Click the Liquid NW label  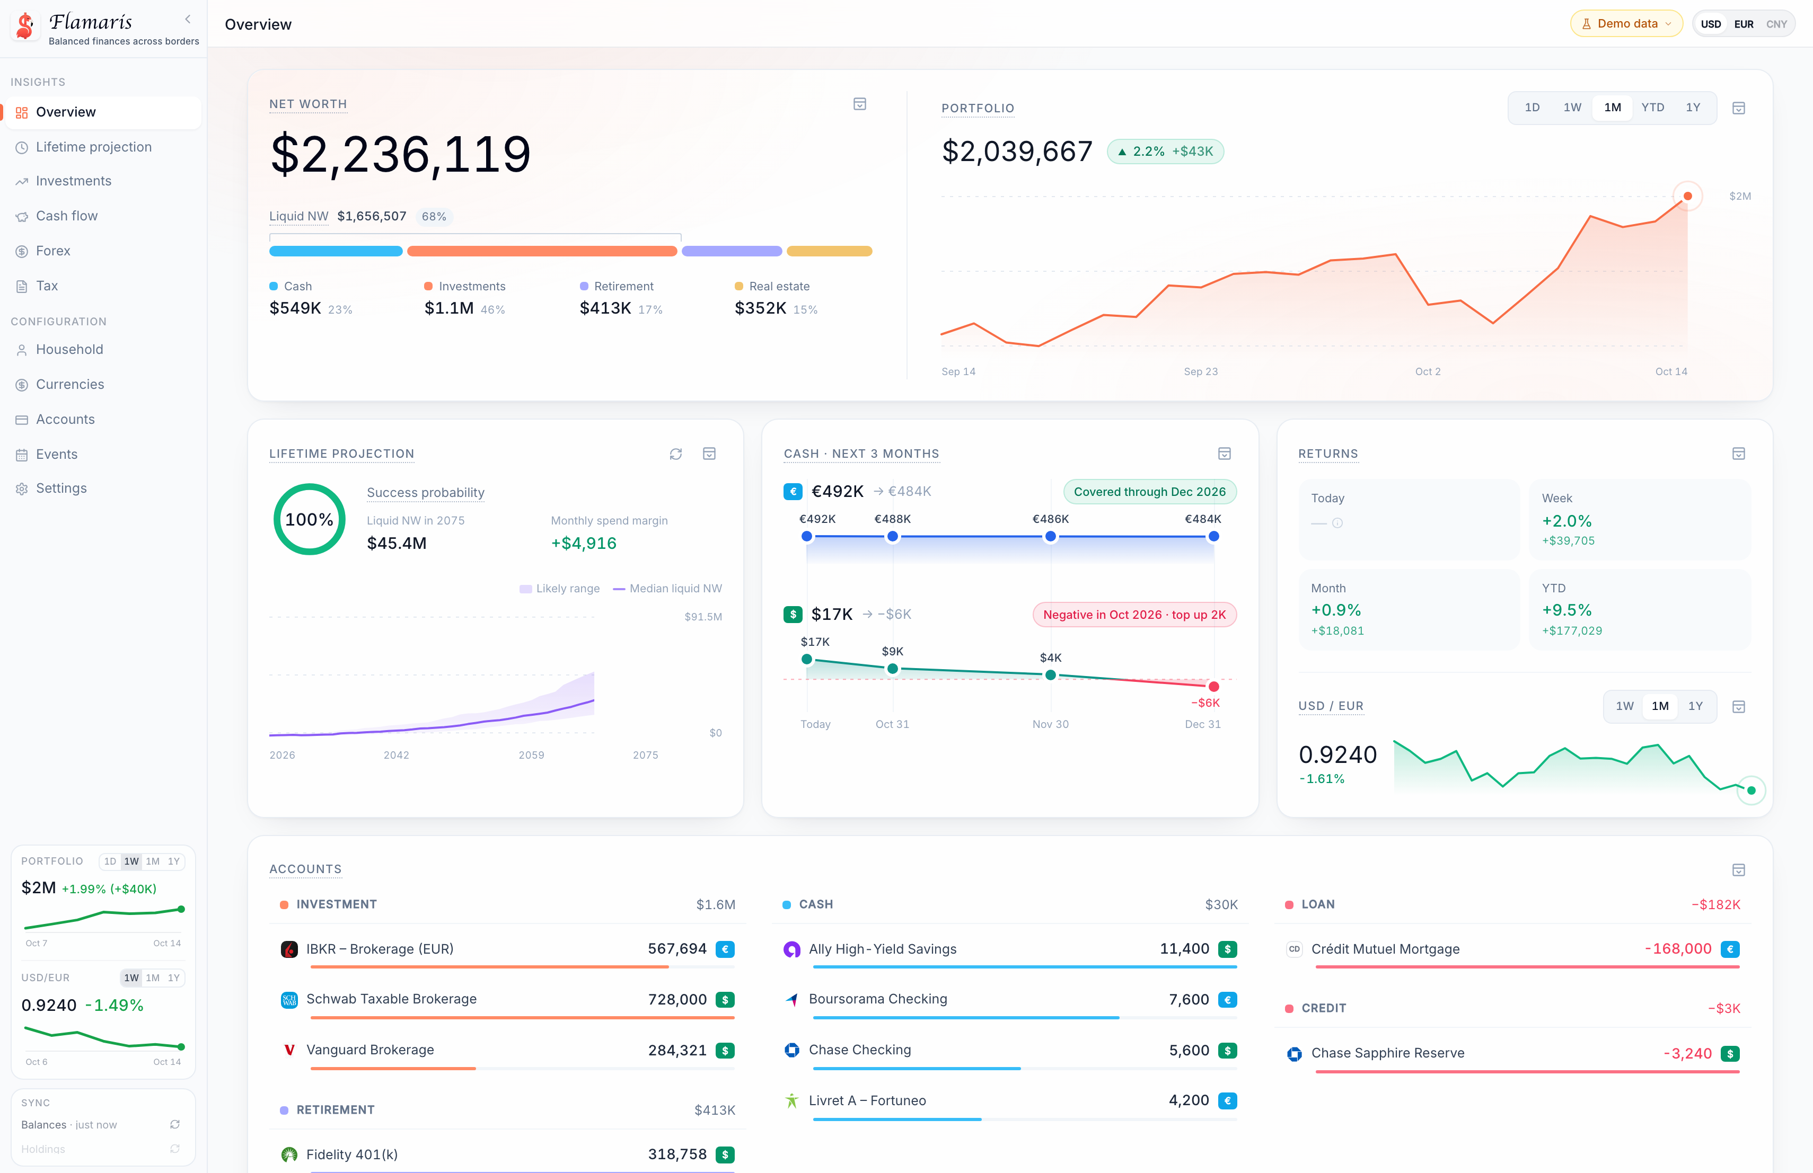coord(298,216)
